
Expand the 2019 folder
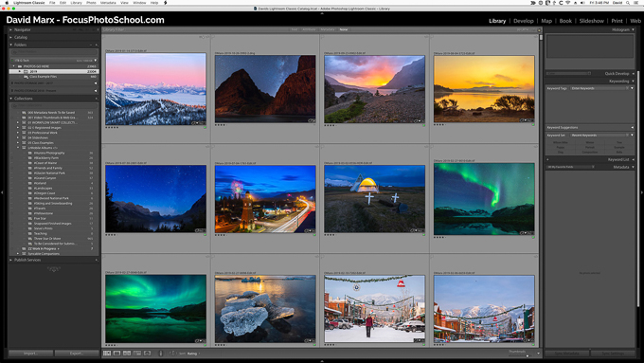pos(20,71)
